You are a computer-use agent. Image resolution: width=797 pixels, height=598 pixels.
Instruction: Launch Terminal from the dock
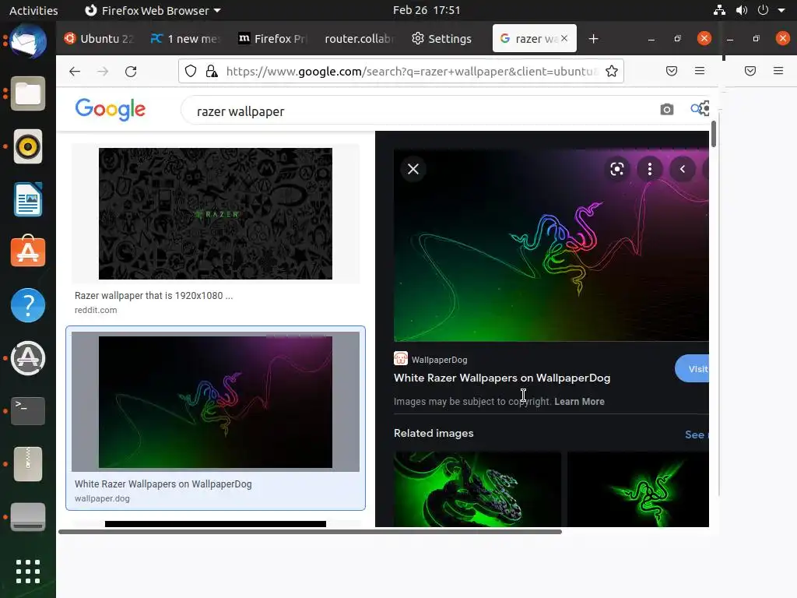point(28,411)
